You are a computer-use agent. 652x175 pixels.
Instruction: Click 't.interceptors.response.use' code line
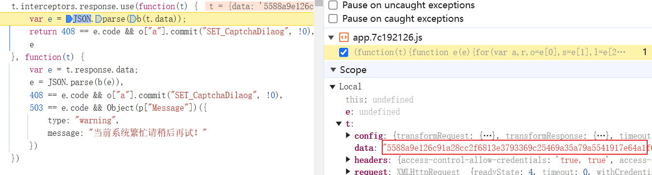[x=104, y=6]
